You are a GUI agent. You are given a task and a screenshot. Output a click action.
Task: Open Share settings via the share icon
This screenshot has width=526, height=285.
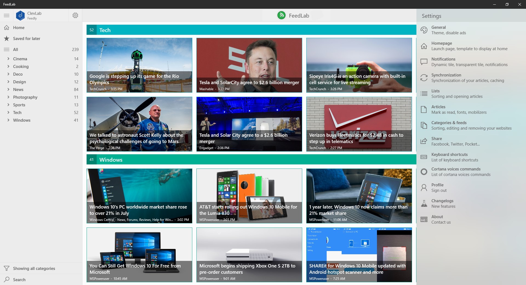coord(424,141)
